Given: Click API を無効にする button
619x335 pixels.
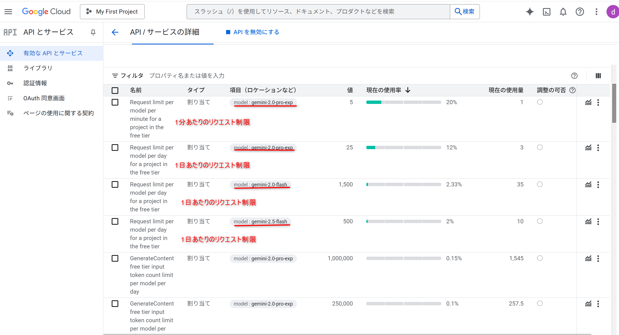Looking at the screenshot, I should point(252,32).
